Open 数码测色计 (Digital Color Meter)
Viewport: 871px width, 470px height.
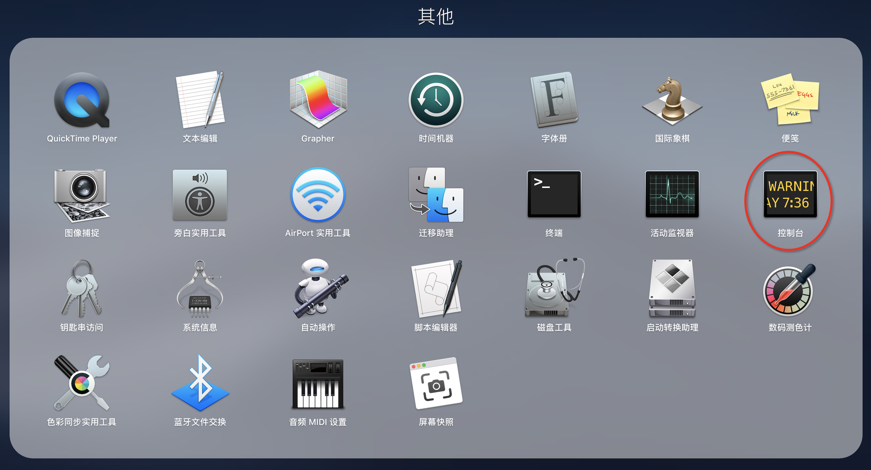(790, 290)
